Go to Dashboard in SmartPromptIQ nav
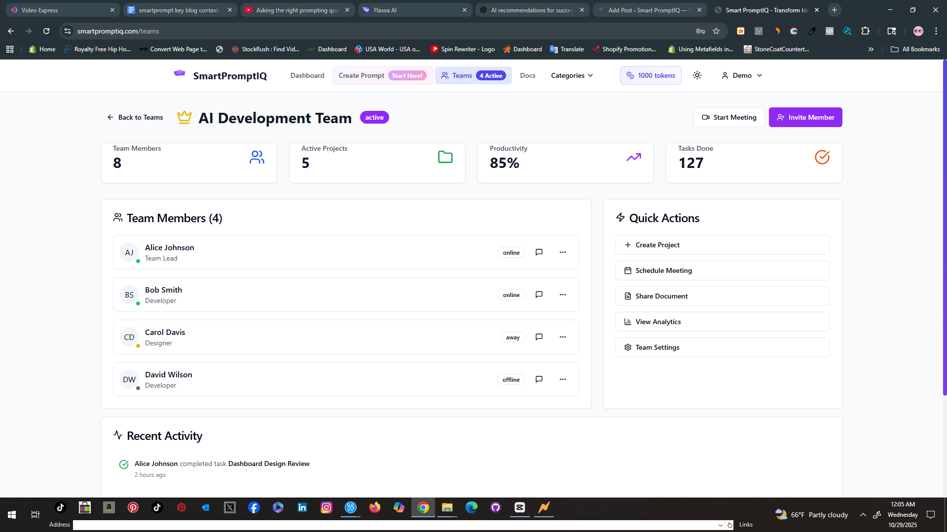947x532 pixels. point(307,75)
